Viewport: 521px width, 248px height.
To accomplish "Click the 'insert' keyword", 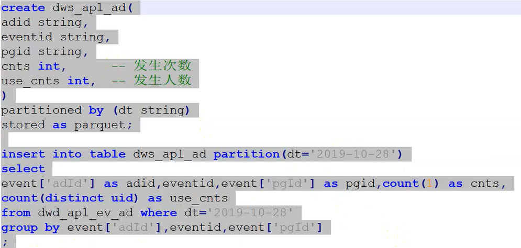I will point(23,154).
